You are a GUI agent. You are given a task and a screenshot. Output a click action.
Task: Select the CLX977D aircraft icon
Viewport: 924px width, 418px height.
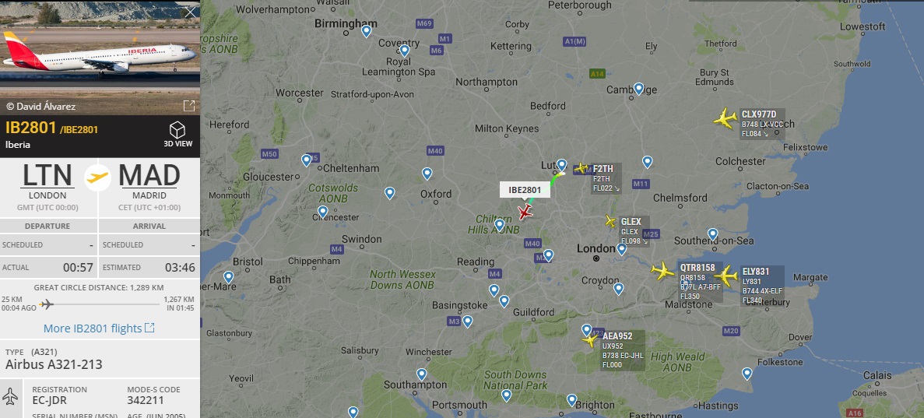[725, 118]
